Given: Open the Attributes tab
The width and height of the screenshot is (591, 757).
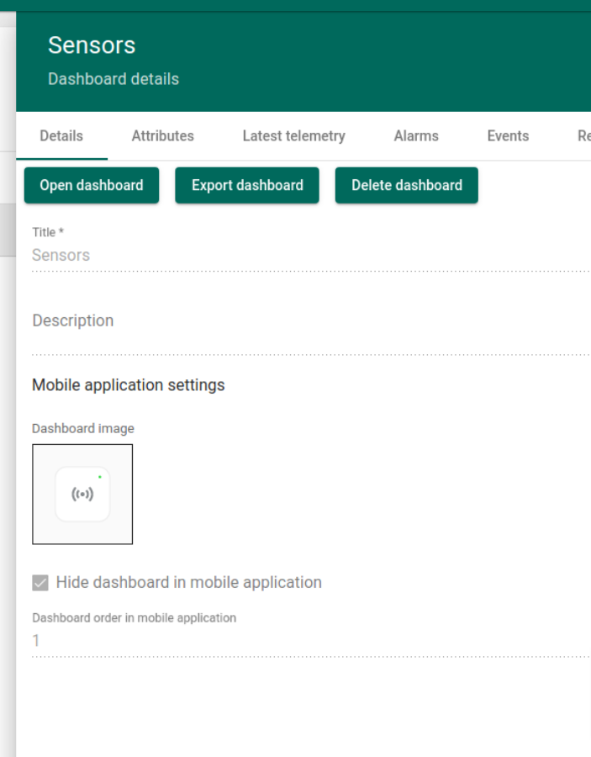Looking at the screenshot, I should click(162, 135).
